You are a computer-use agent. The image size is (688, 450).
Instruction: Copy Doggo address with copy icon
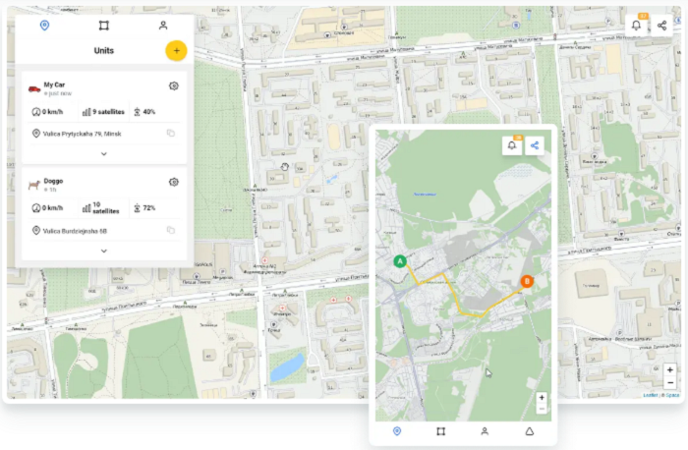point(170,230)
